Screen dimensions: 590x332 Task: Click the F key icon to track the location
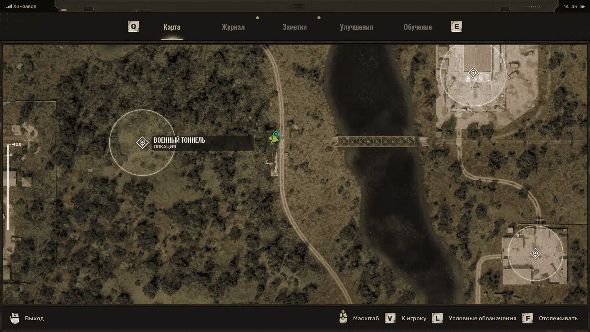528,318
